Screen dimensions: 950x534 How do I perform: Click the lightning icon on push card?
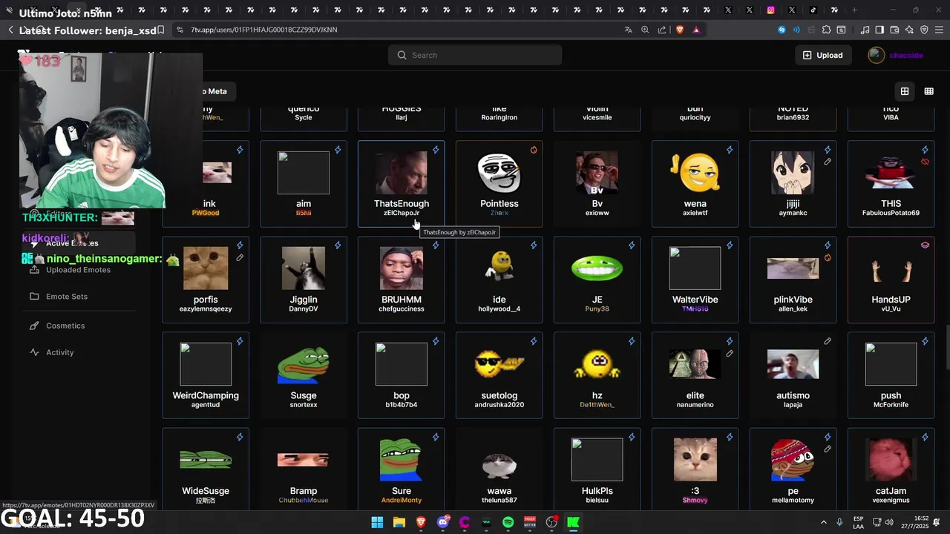(x=925, y=341)
